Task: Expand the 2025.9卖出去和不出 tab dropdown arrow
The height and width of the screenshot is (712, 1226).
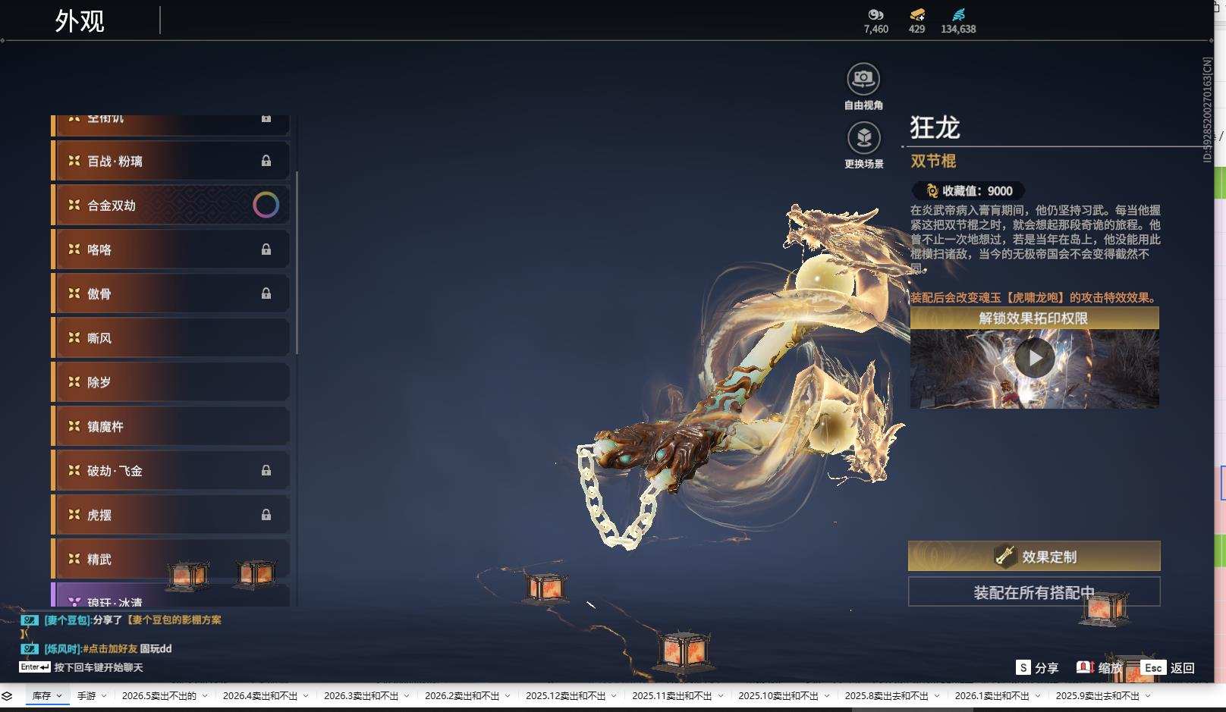Action: (1148, 695)
